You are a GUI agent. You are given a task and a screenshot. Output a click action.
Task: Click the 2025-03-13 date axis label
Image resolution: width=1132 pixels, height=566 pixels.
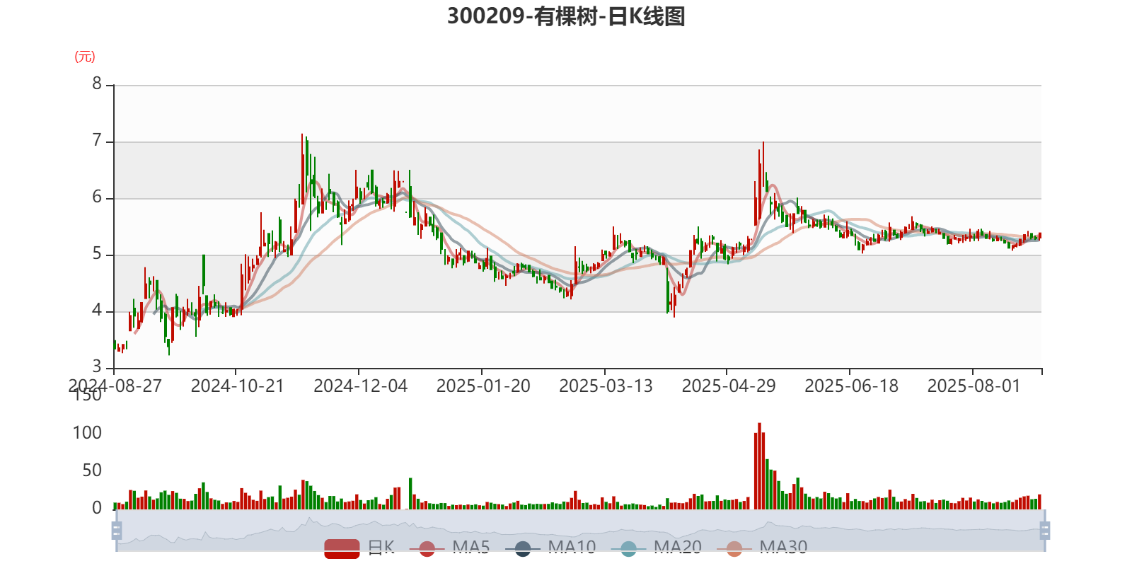click(x=606, y=386)
